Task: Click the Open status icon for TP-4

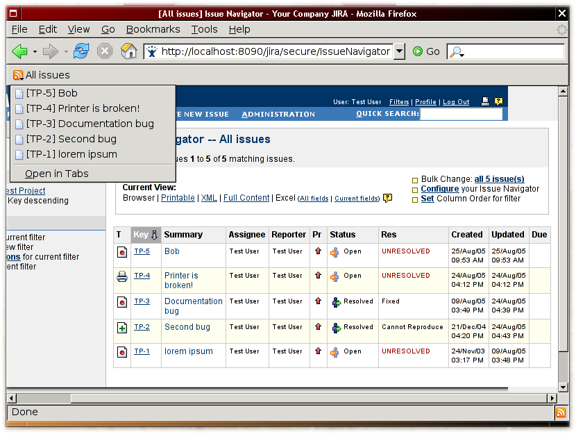Action: click(x=334, y=276)
